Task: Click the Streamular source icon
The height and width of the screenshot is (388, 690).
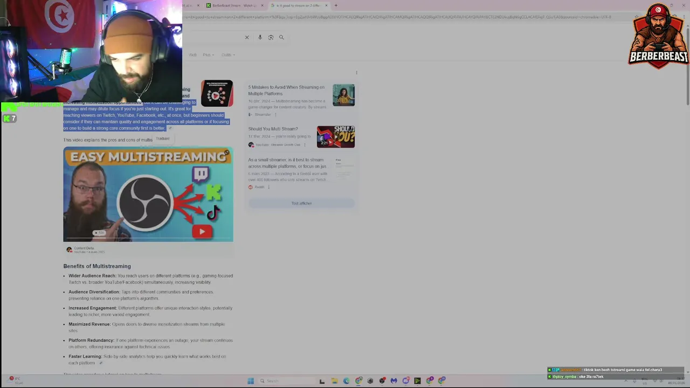Action: coord(251,114)
